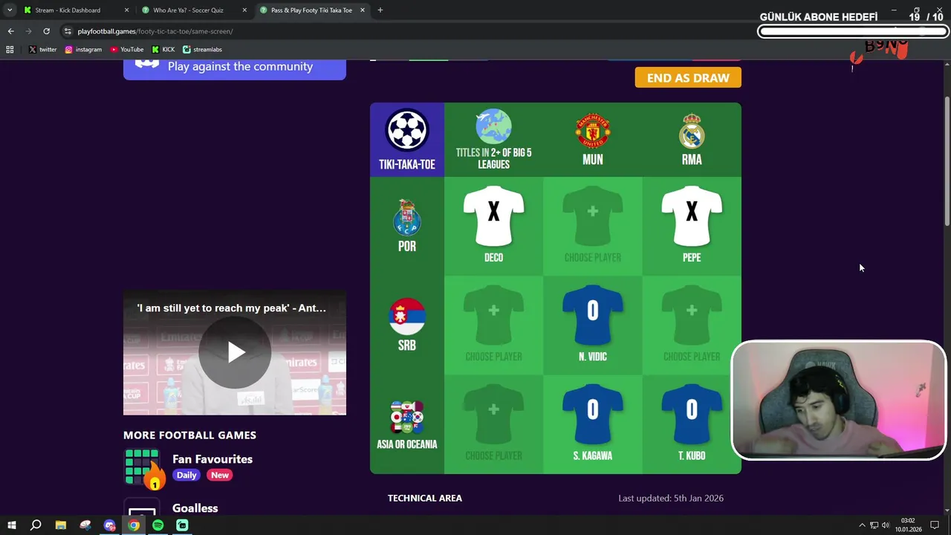Open the volume control in system tray

click(886, 525)
